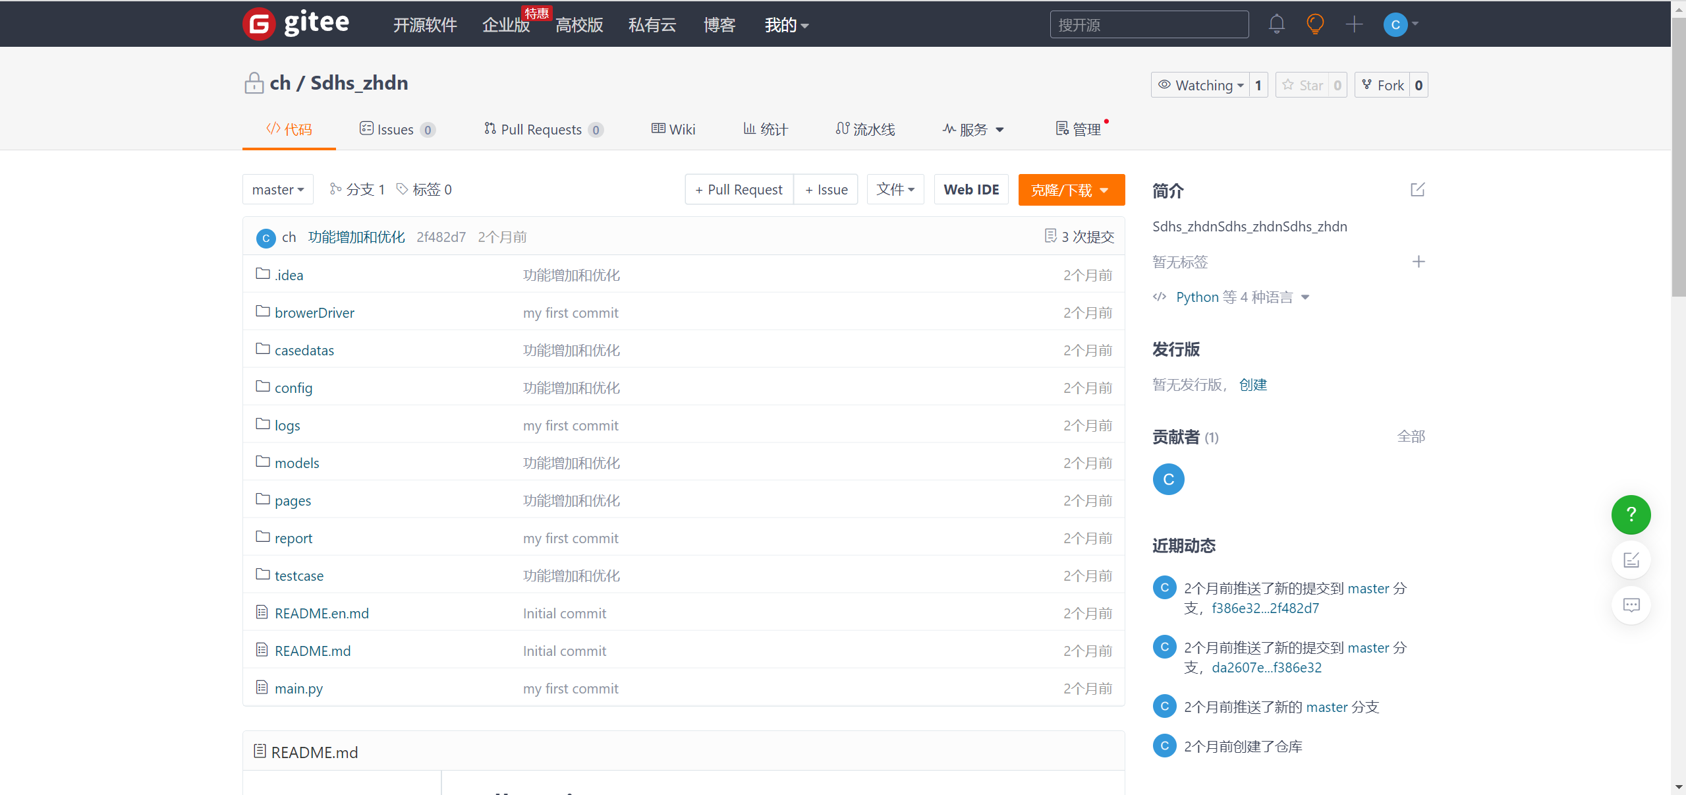Viewport: 1686px width, 795px height.
Task: Click 私有云 in the header
Action: point(652,25)
